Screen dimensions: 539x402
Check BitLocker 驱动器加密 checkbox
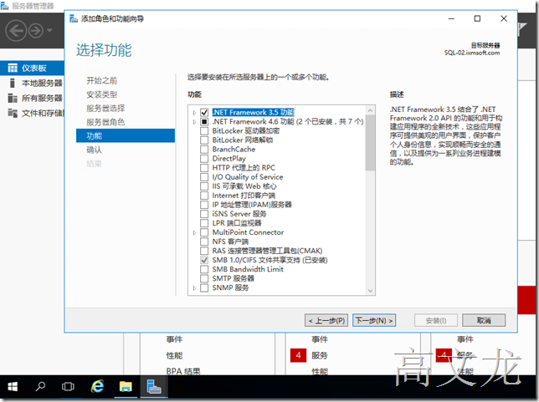(x=204, y=131)
